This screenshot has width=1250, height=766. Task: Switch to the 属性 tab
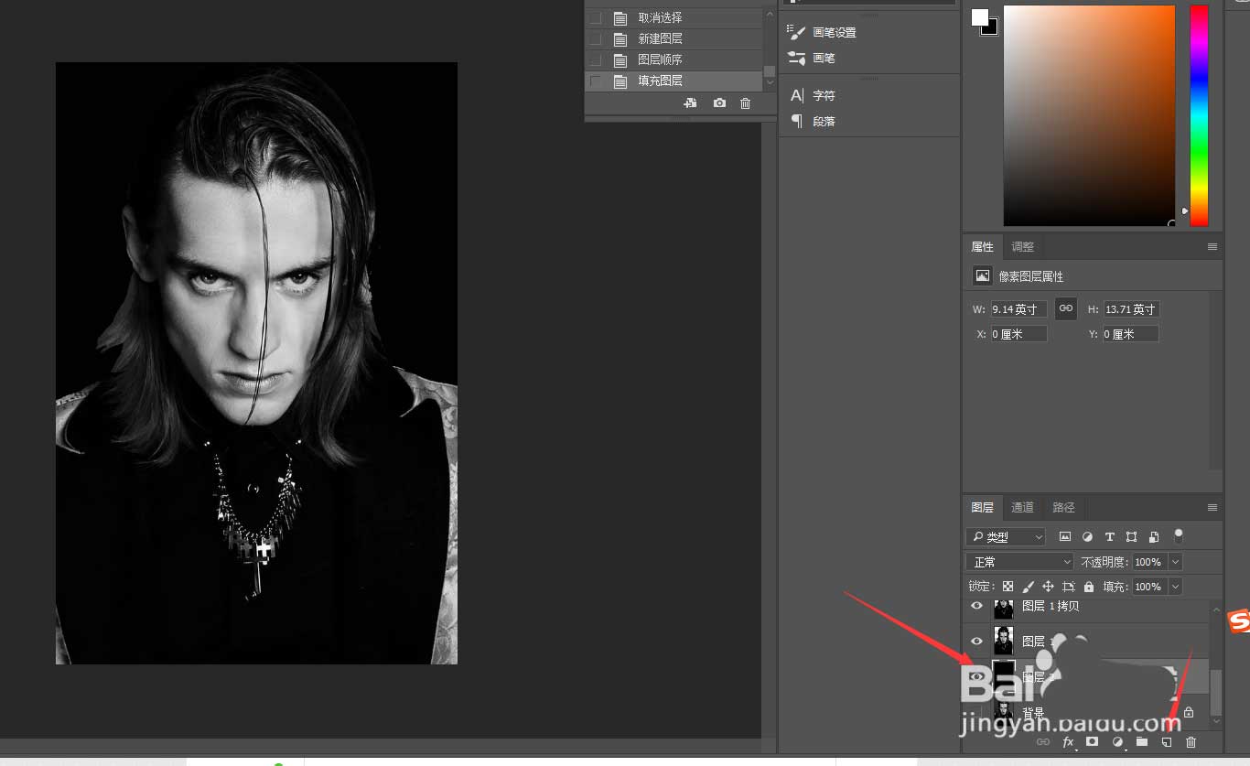coord(983,247)
